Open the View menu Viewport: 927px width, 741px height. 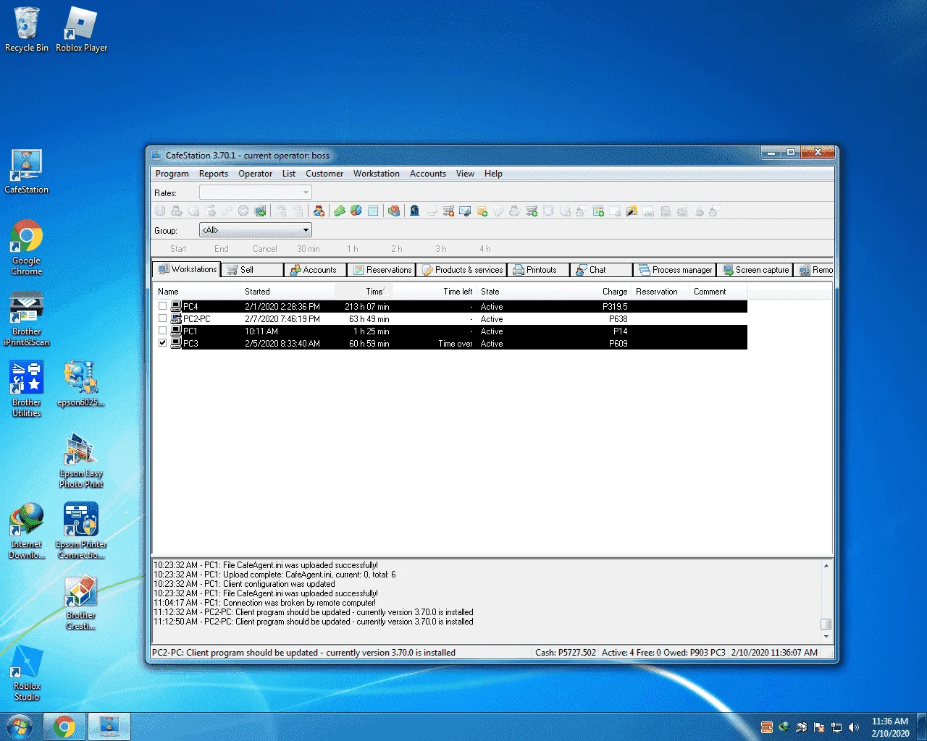point(465,174)
